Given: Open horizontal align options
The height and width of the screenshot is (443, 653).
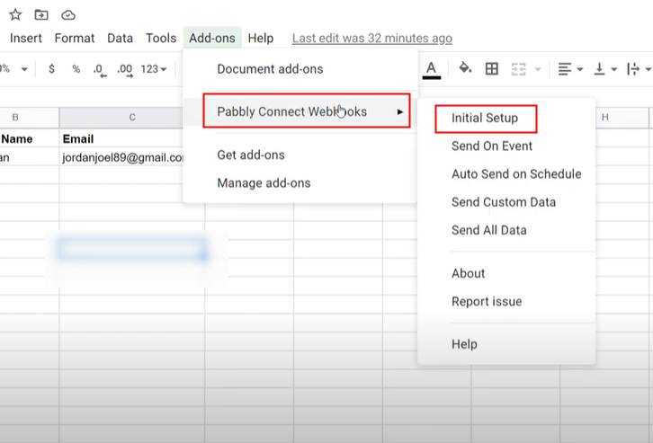Looking at the screenshot, I should pyautogui.click(x=569, y=69).
